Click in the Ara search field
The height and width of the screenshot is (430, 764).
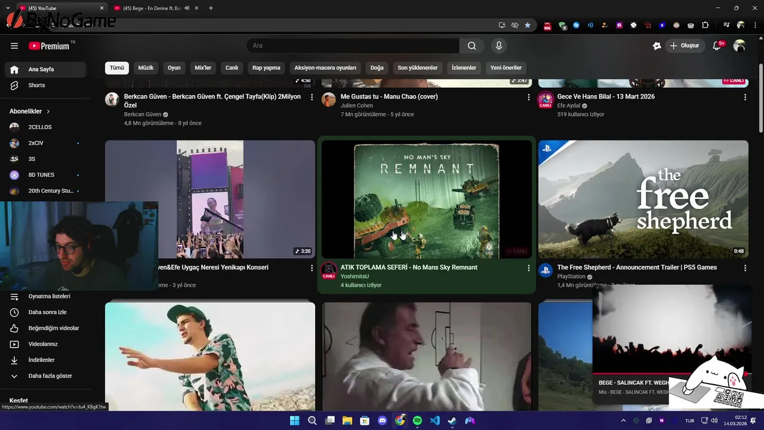353,46
